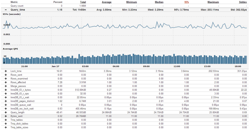Expand the Rows_sent row
This screenshot has width=250, height=132.
pyautogui.click(x=6, y=75)
